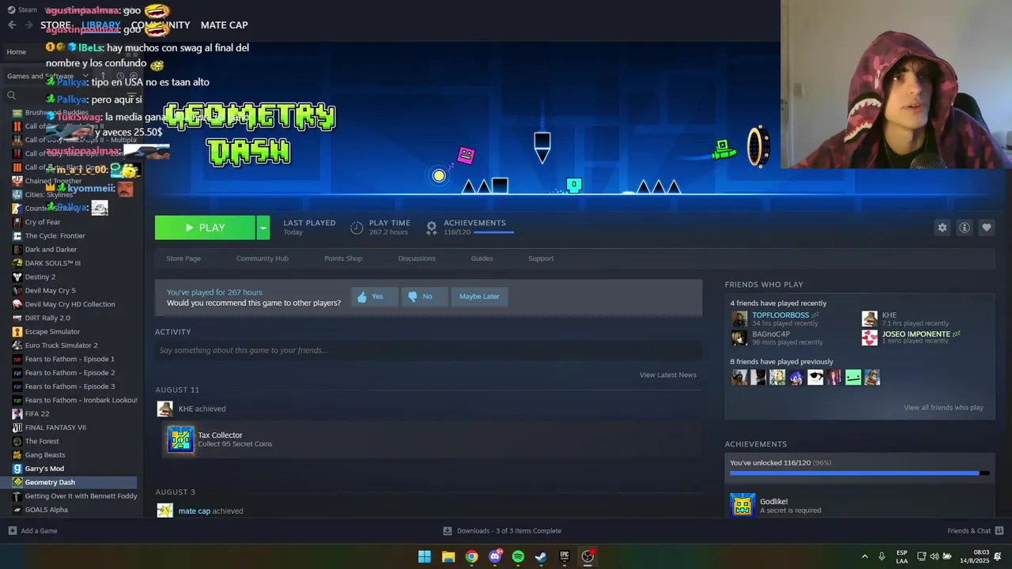Open the STORE menu
Image resolution: width=1012 pixels, height=569 pixels.
tap(55, 25)
